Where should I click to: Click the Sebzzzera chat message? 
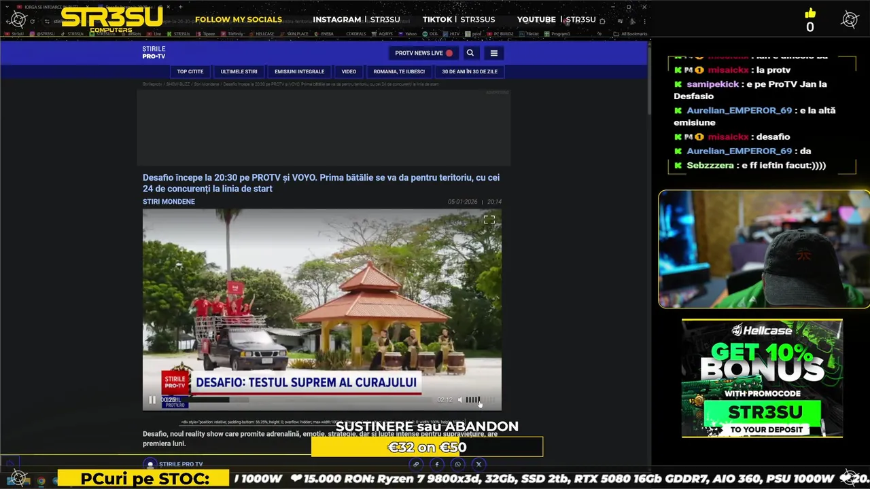coord(750,165)
